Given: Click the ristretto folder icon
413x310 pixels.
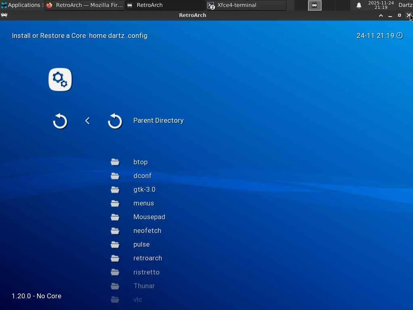Looking at the screenshot, I should [x=115, y=272].
